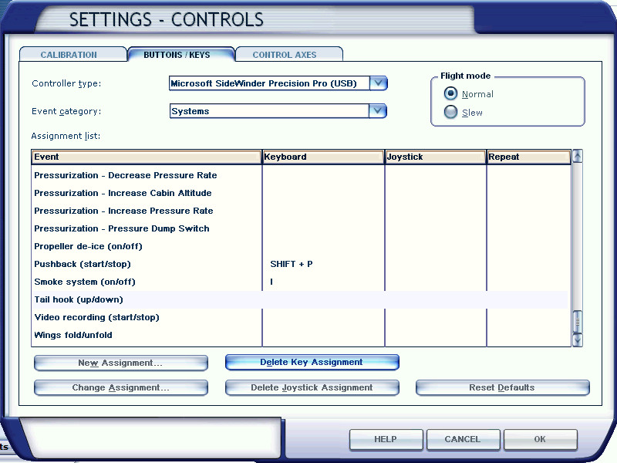Sort by the Keyboard column header
The image size is (617, 463).
[322, 157]
